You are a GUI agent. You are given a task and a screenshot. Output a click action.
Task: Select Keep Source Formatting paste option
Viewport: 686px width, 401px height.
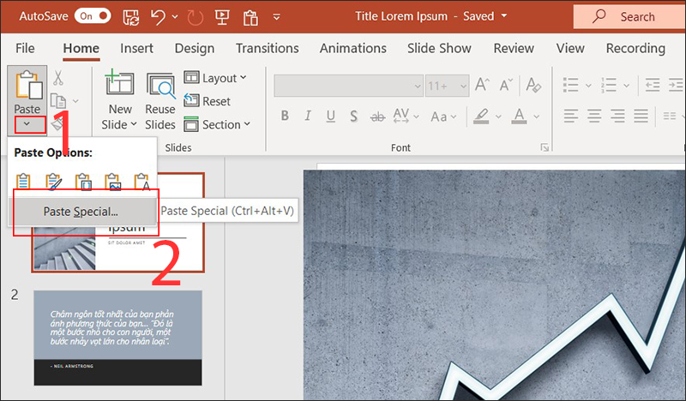pyautogui.click(x=53, y=182)
